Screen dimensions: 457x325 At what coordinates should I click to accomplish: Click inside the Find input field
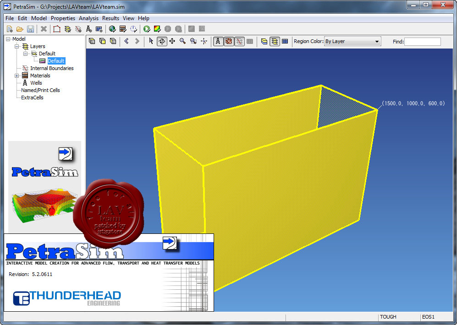[422, 42]
